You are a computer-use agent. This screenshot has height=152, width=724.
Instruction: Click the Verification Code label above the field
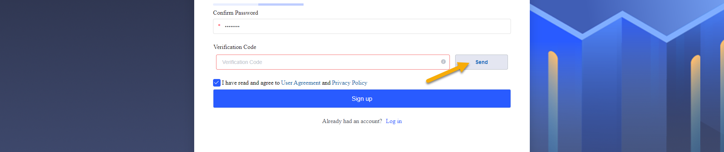[235, 47]
